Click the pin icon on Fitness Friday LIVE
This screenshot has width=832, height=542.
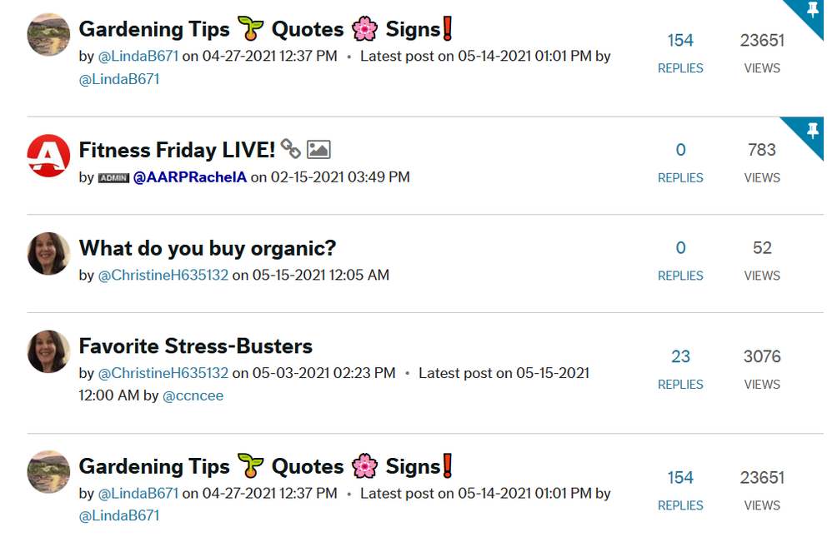813,132
